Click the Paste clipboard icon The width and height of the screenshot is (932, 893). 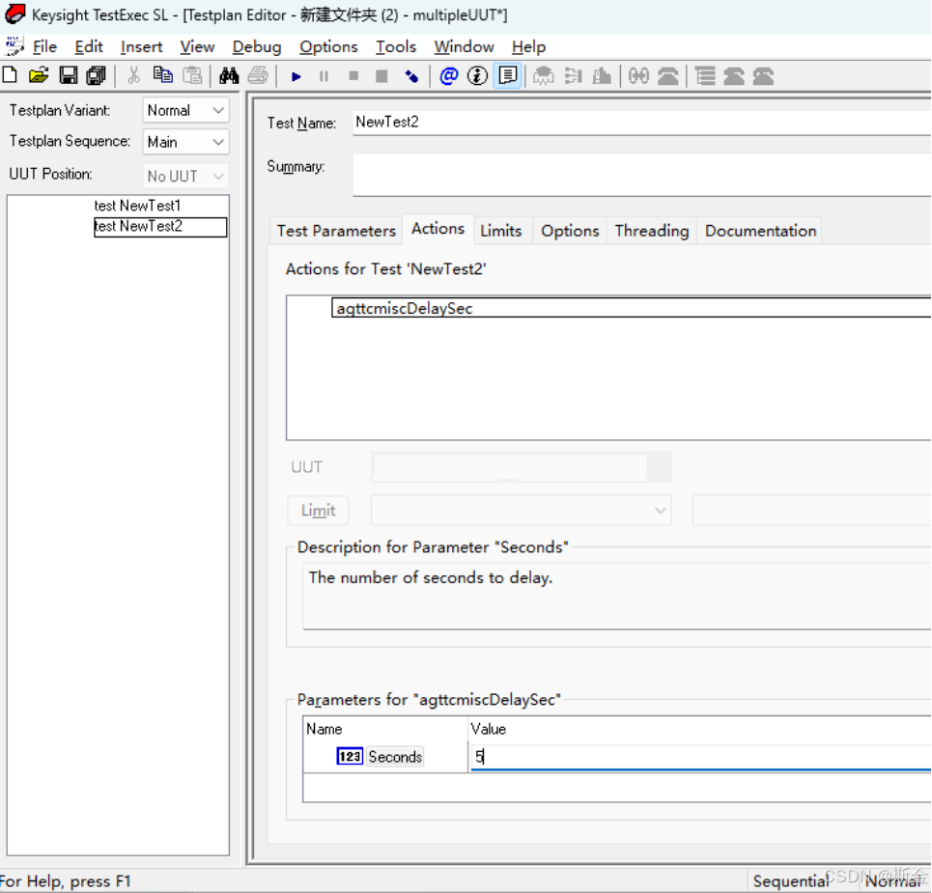(192, 75)
